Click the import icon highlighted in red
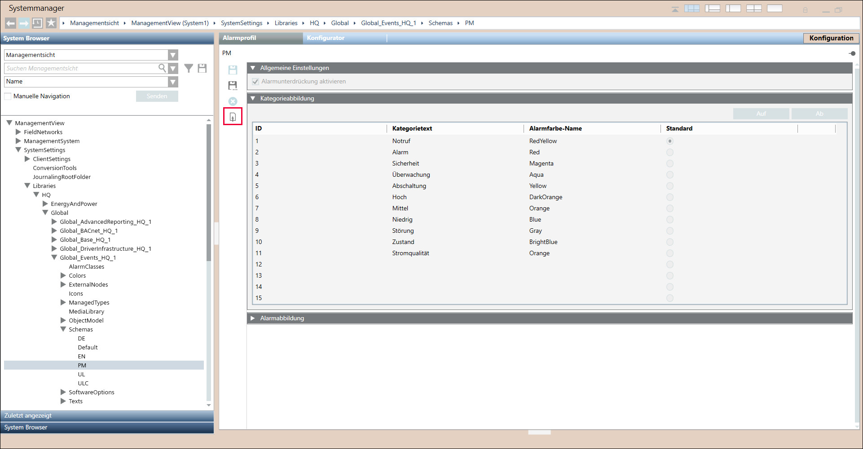Image resolution: width=863 pixels, height=449 pixels. 233,117
